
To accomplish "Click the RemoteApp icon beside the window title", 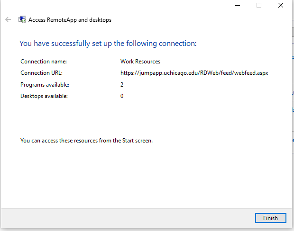I will point(22,20).
